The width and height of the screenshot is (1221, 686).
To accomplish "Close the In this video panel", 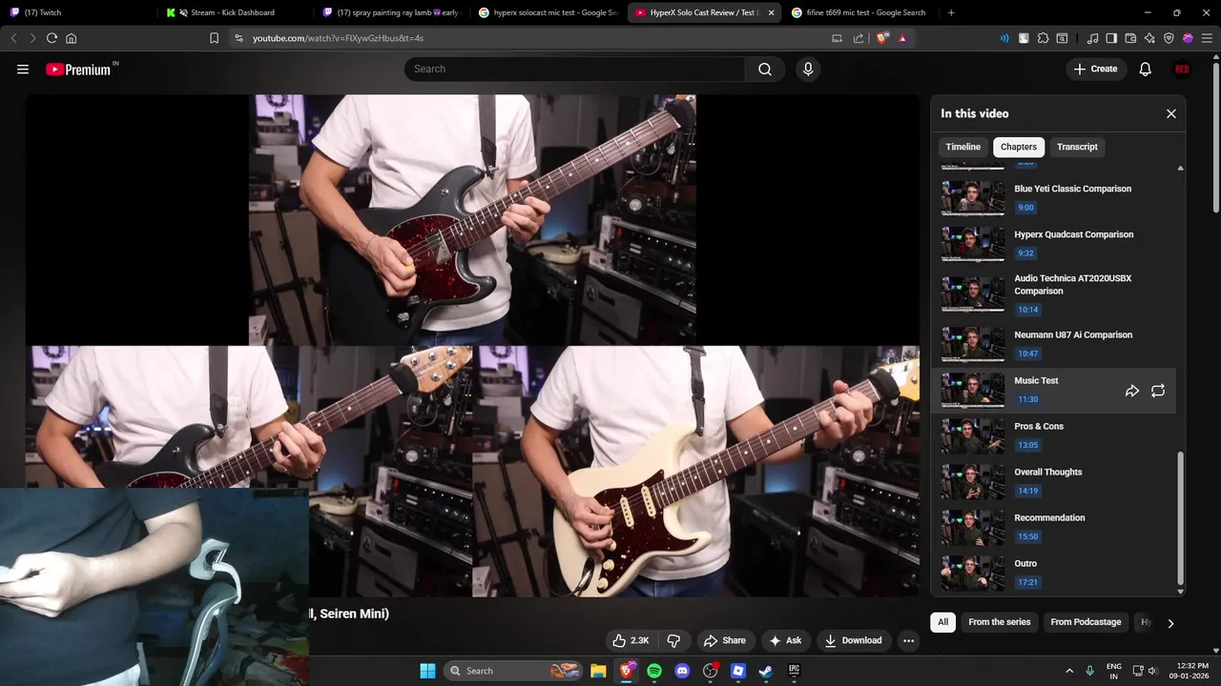I will tap(1171, 113).
